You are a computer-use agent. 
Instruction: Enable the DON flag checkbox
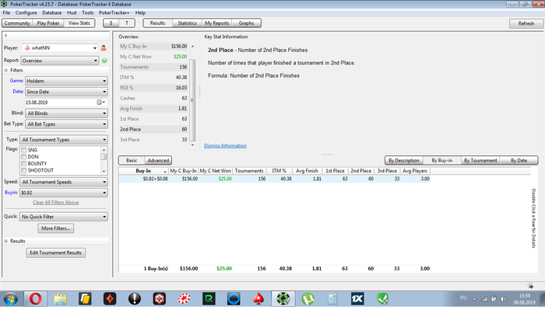(x=24, y=157)
